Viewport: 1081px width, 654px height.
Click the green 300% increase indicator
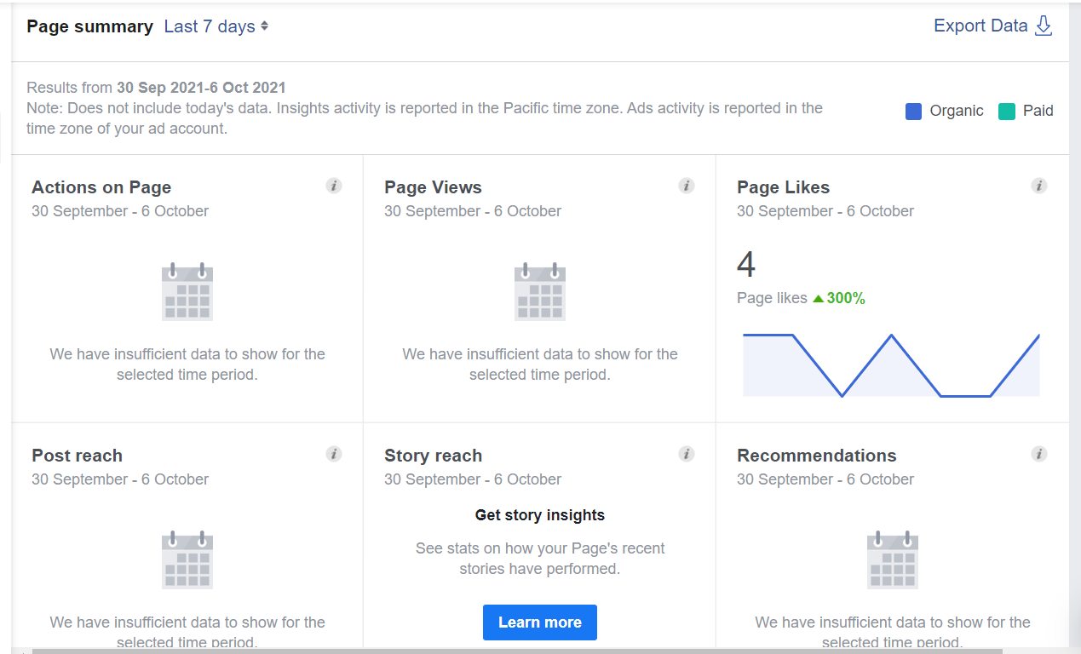[x=839, y=298]
